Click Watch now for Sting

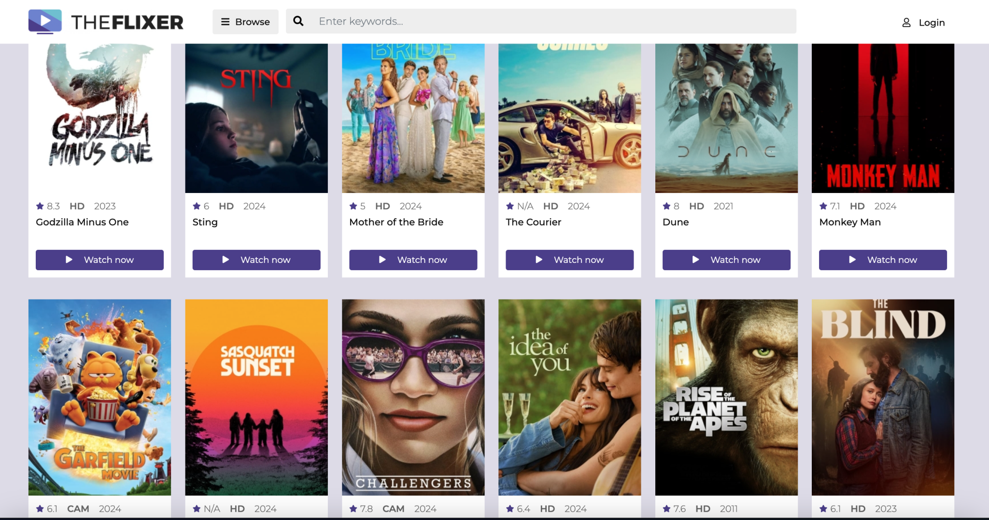pos(256,260)
